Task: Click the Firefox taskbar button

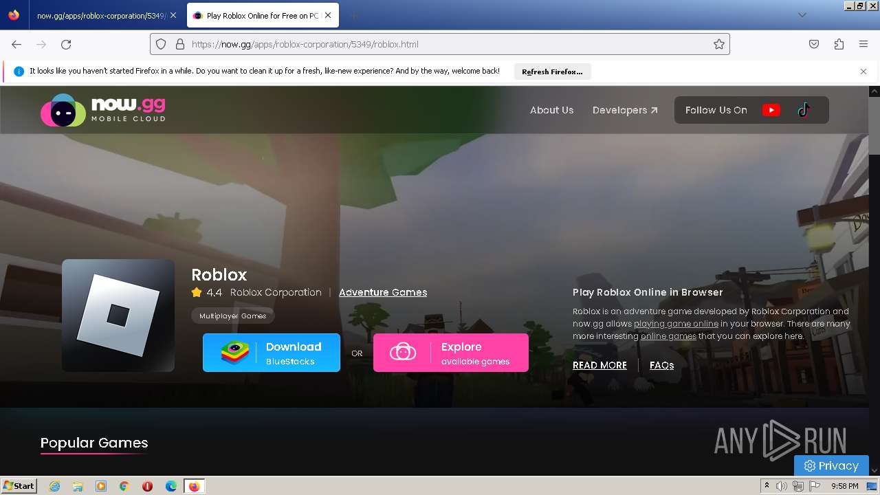Action: (194, 486)
